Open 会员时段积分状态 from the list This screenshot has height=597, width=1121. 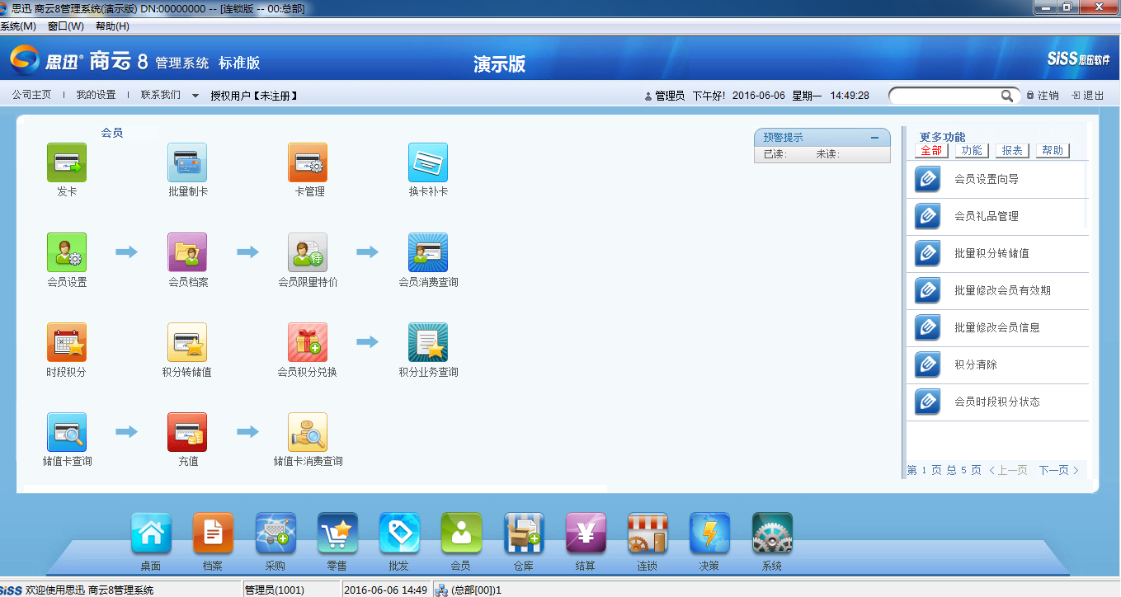pos(997,402)
